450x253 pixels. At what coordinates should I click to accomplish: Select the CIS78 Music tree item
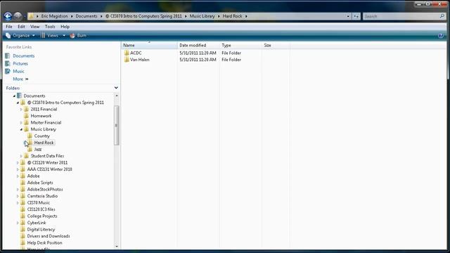pos(39,203)
